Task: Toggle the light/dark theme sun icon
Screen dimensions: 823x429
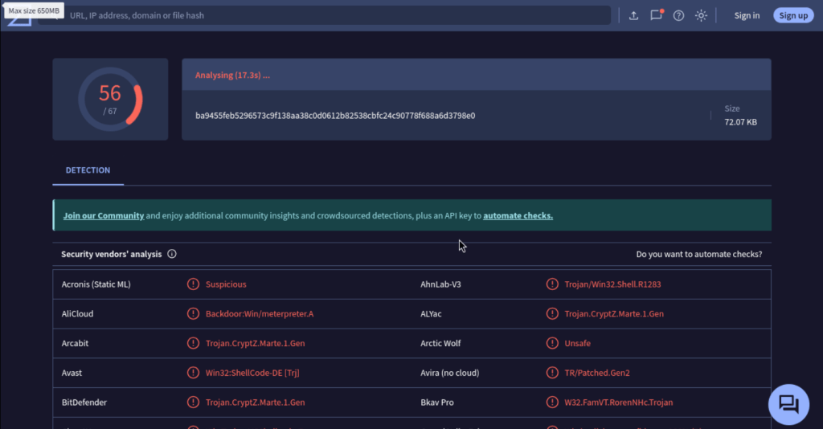Action: (701, 15)
